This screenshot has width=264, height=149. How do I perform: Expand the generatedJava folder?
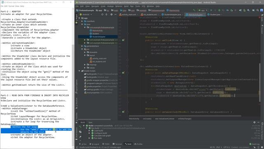pos(82,46)
